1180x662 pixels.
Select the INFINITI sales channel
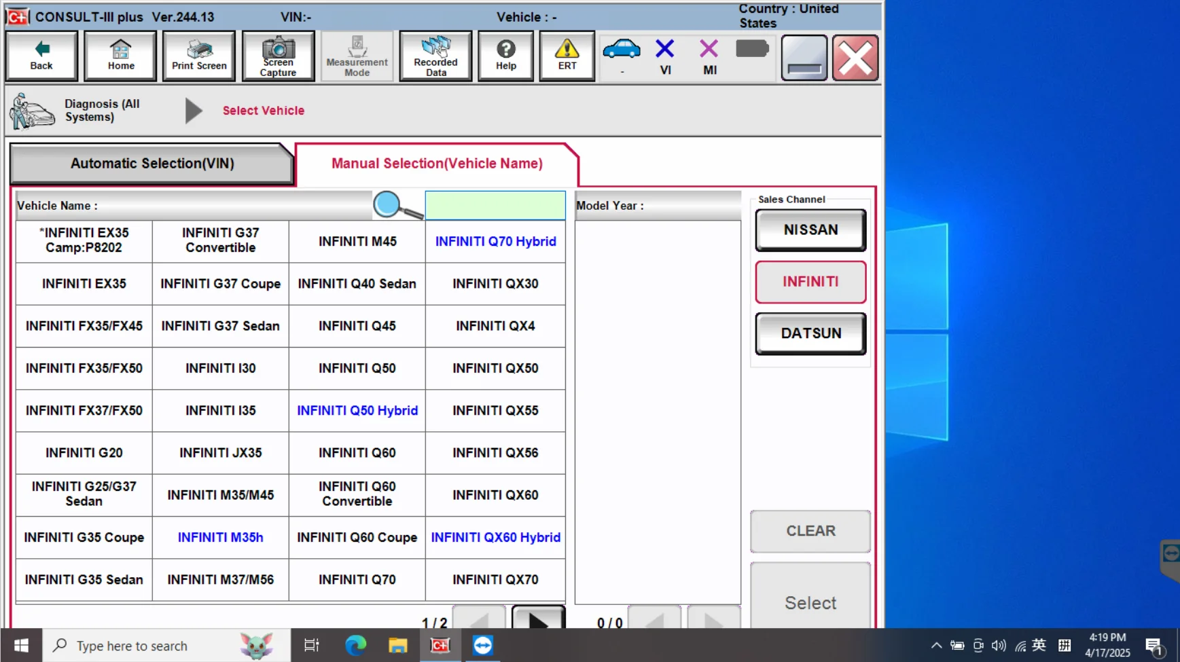810,282
